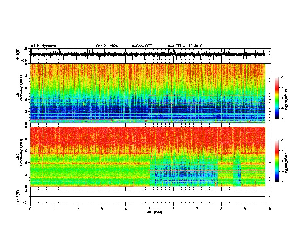Click the ch.1 spectrogram color bar
Screen dimensions: 303x234
(277, 98)
